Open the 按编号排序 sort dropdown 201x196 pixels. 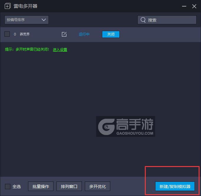tap(27, 20)
